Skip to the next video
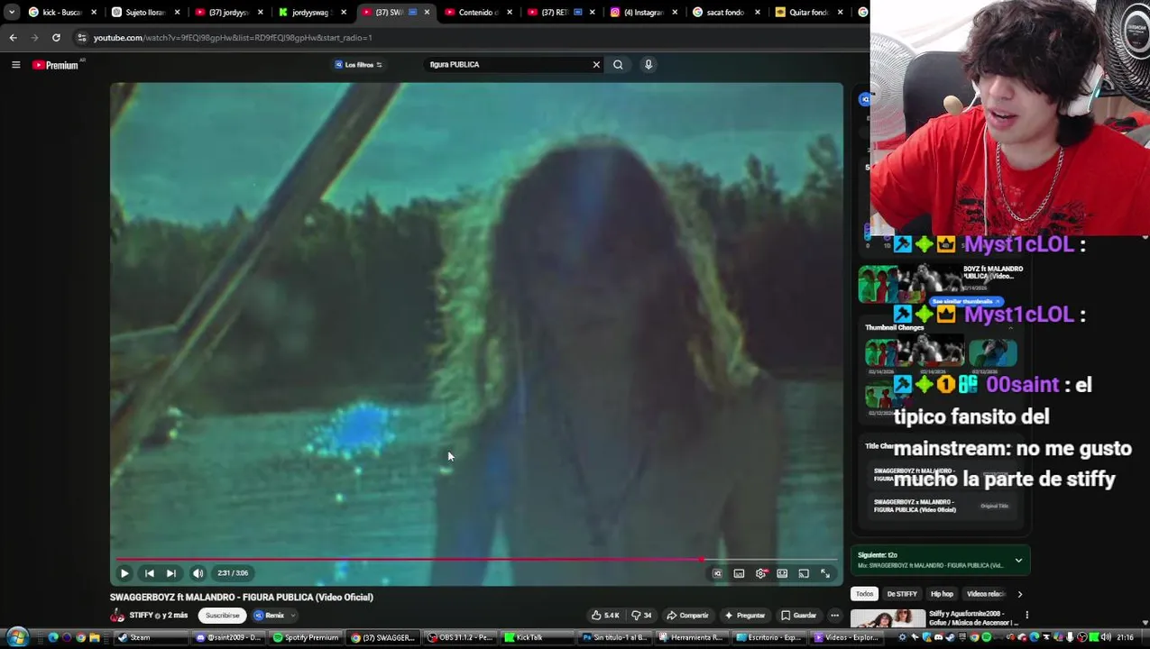The width and height of the screenshot is (1150, 649). [x=171, y=573]
